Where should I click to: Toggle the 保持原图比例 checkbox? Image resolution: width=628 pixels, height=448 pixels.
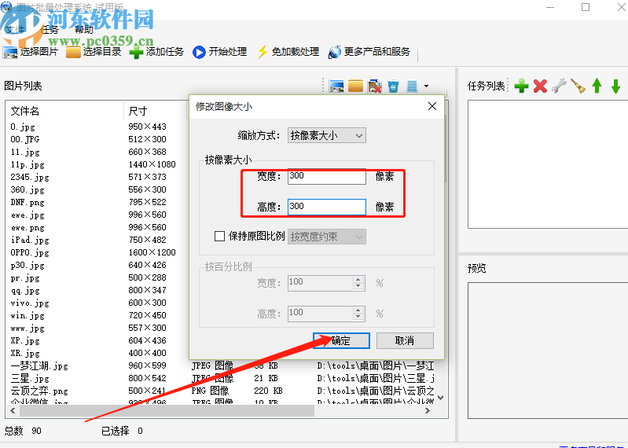point(219,237)
